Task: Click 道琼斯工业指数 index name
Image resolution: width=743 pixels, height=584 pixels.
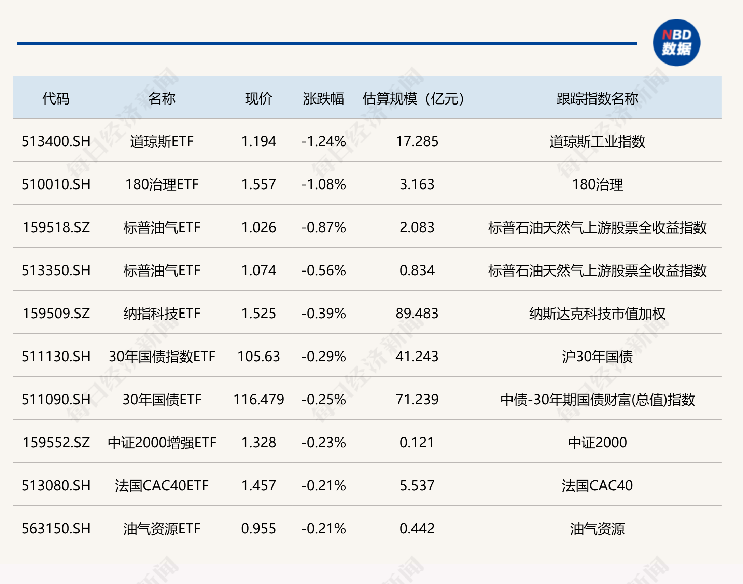Action: [x=598, y=141]
